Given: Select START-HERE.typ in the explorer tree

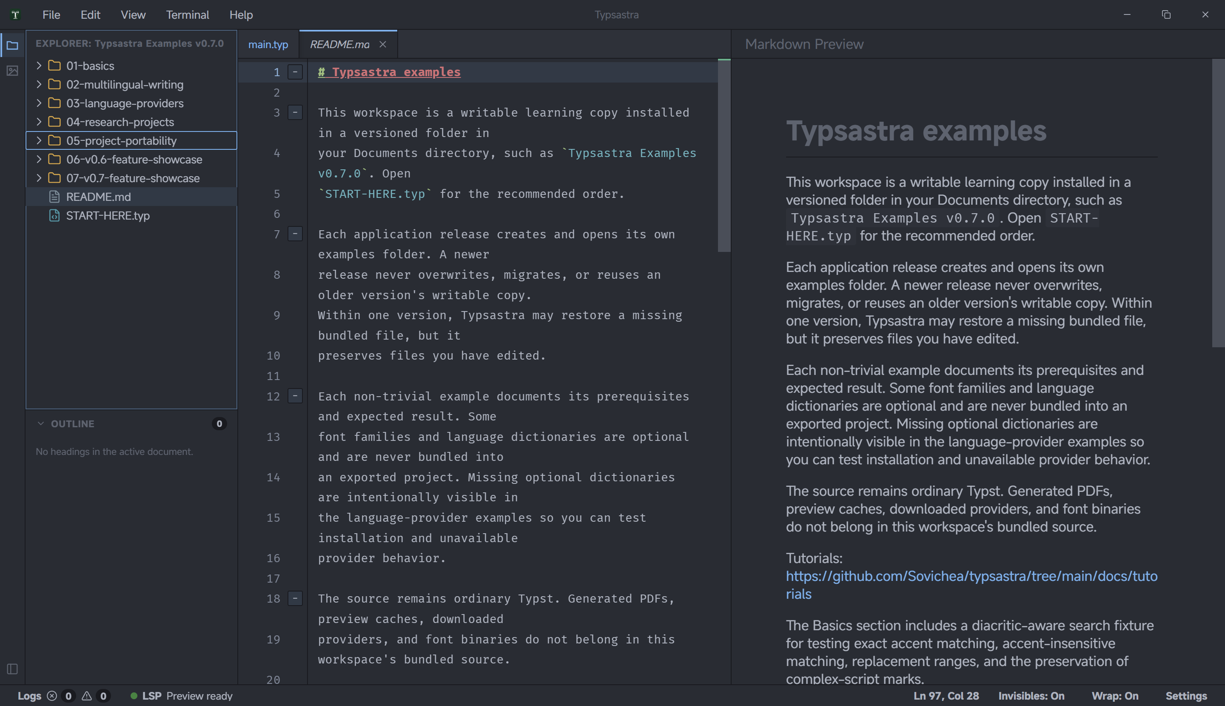Looking at the screenshot, I should tap(131, 216).
